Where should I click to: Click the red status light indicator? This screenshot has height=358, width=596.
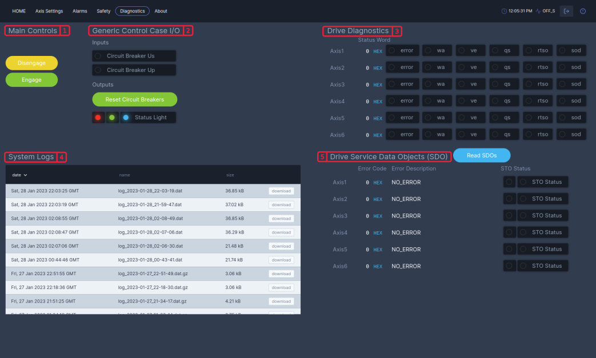[98, 117]
